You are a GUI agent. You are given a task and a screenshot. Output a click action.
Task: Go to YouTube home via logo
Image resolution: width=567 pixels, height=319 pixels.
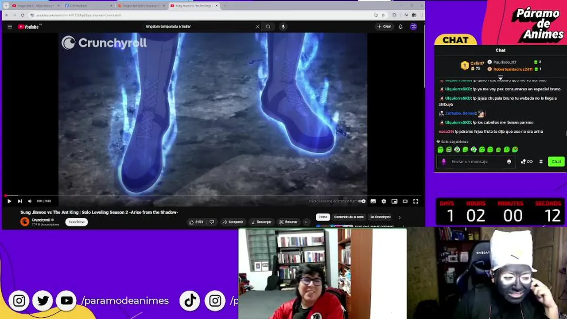[29, 27]
